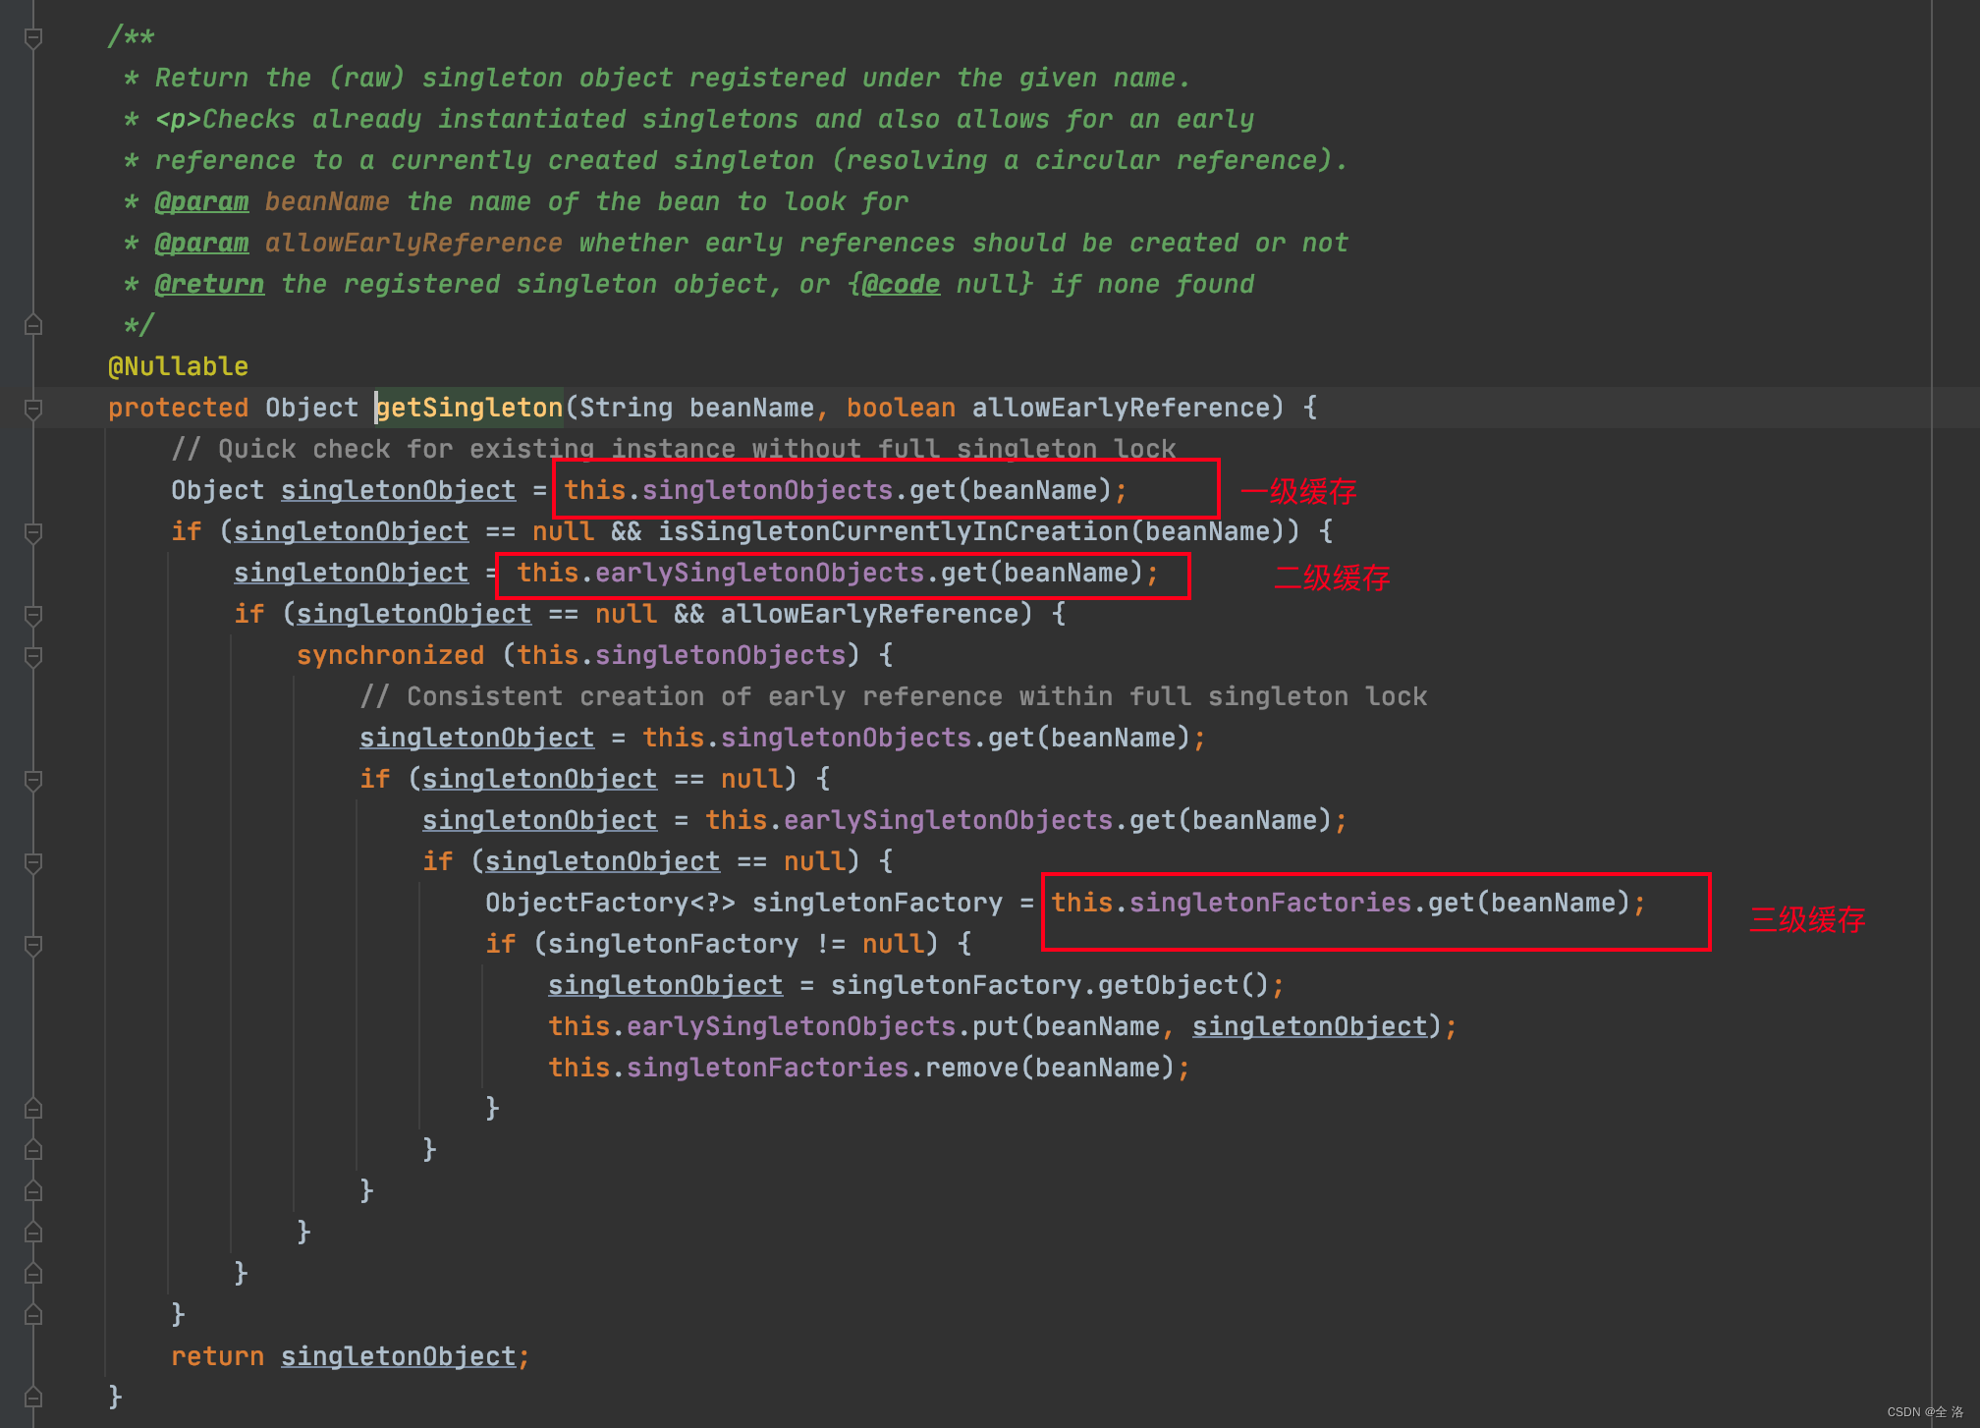Fold the first singletonObject == null block in synchronized

(x=33, y=780)
